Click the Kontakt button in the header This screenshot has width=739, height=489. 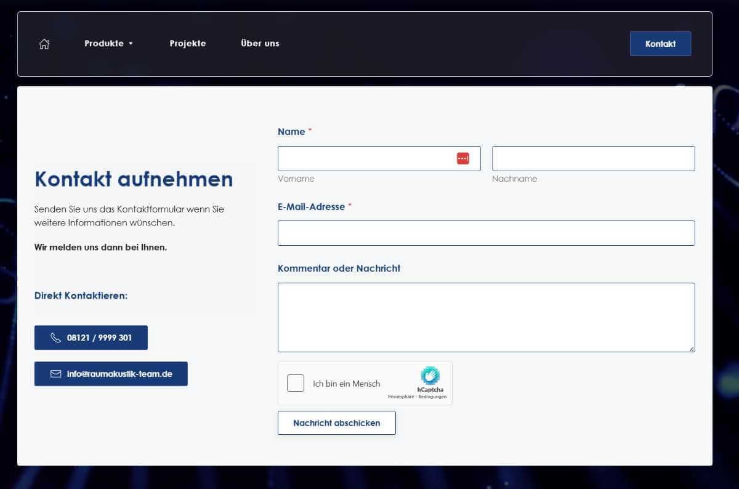pyautogui.click(x=660, y=44)
